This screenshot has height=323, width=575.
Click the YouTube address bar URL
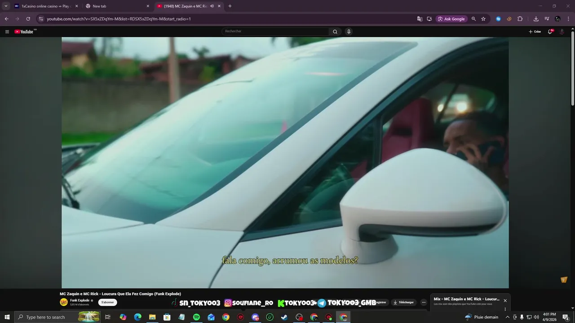(119, 19)
